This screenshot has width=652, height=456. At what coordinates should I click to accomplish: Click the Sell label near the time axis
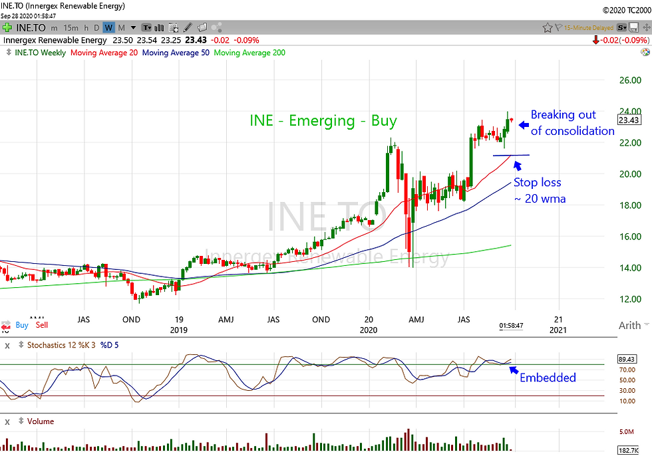point(41,325)
